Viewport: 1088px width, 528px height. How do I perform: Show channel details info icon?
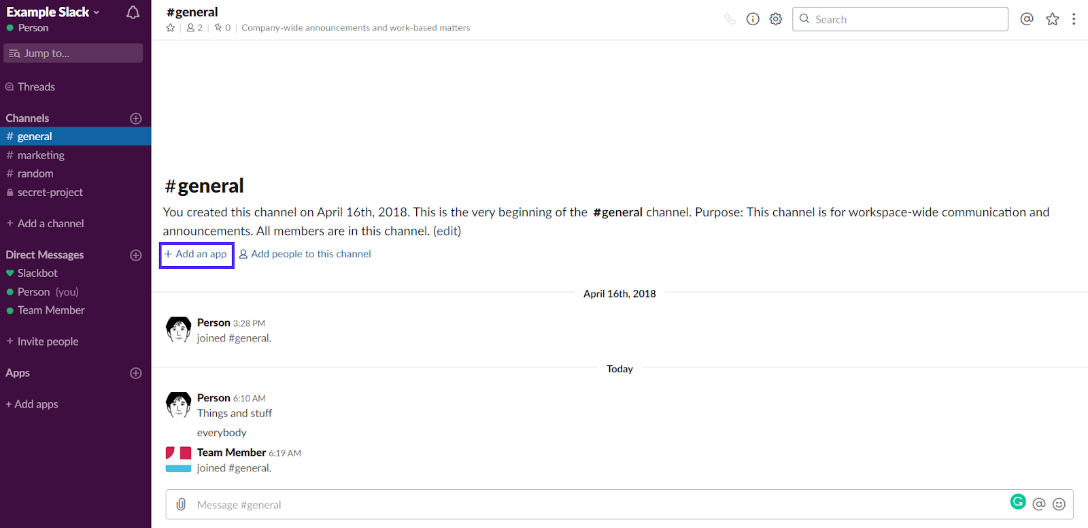pos(753,19)
